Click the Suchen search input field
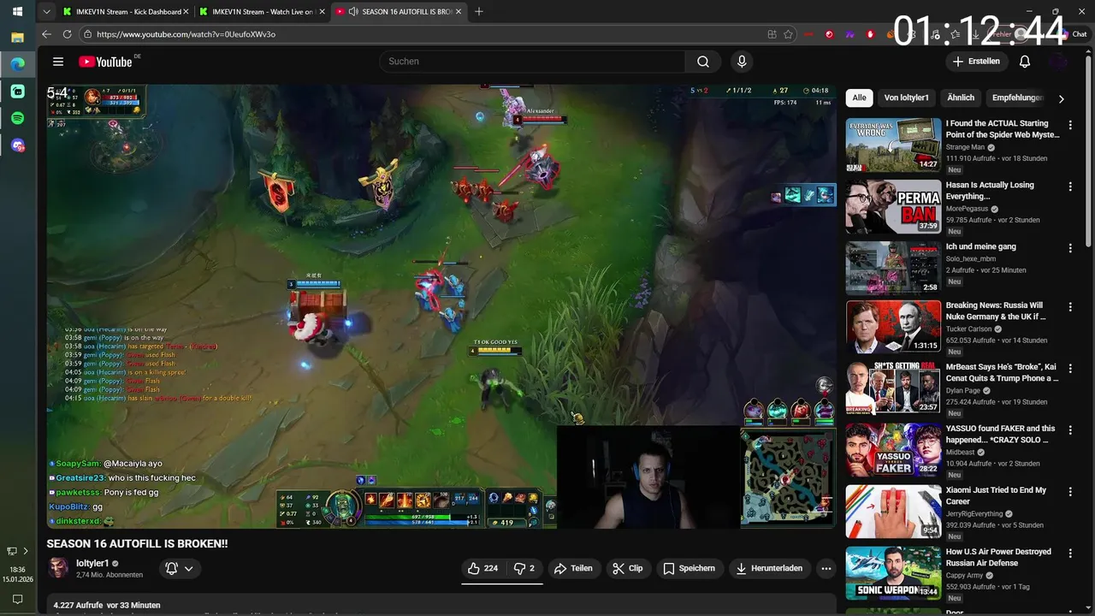 point(532,62)
